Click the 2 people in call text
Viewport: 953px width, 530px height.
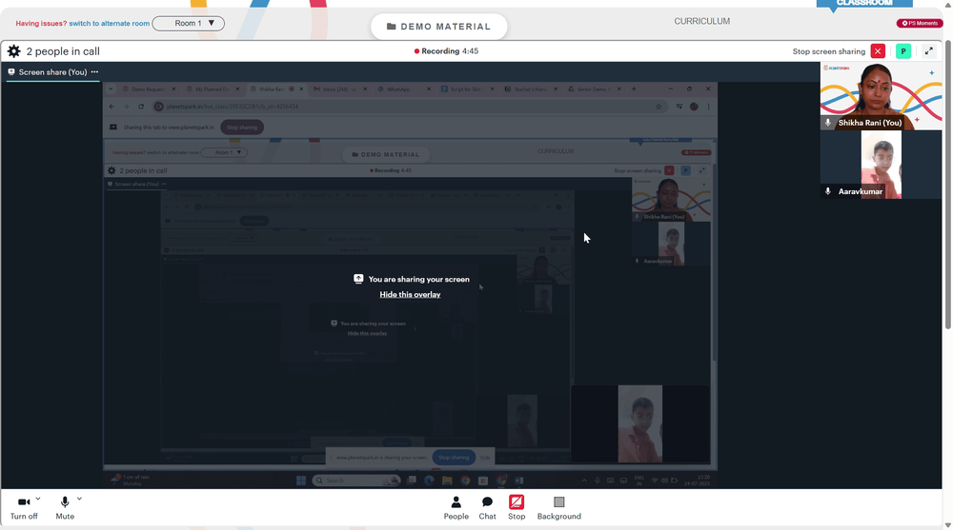(x=63, y=51)
